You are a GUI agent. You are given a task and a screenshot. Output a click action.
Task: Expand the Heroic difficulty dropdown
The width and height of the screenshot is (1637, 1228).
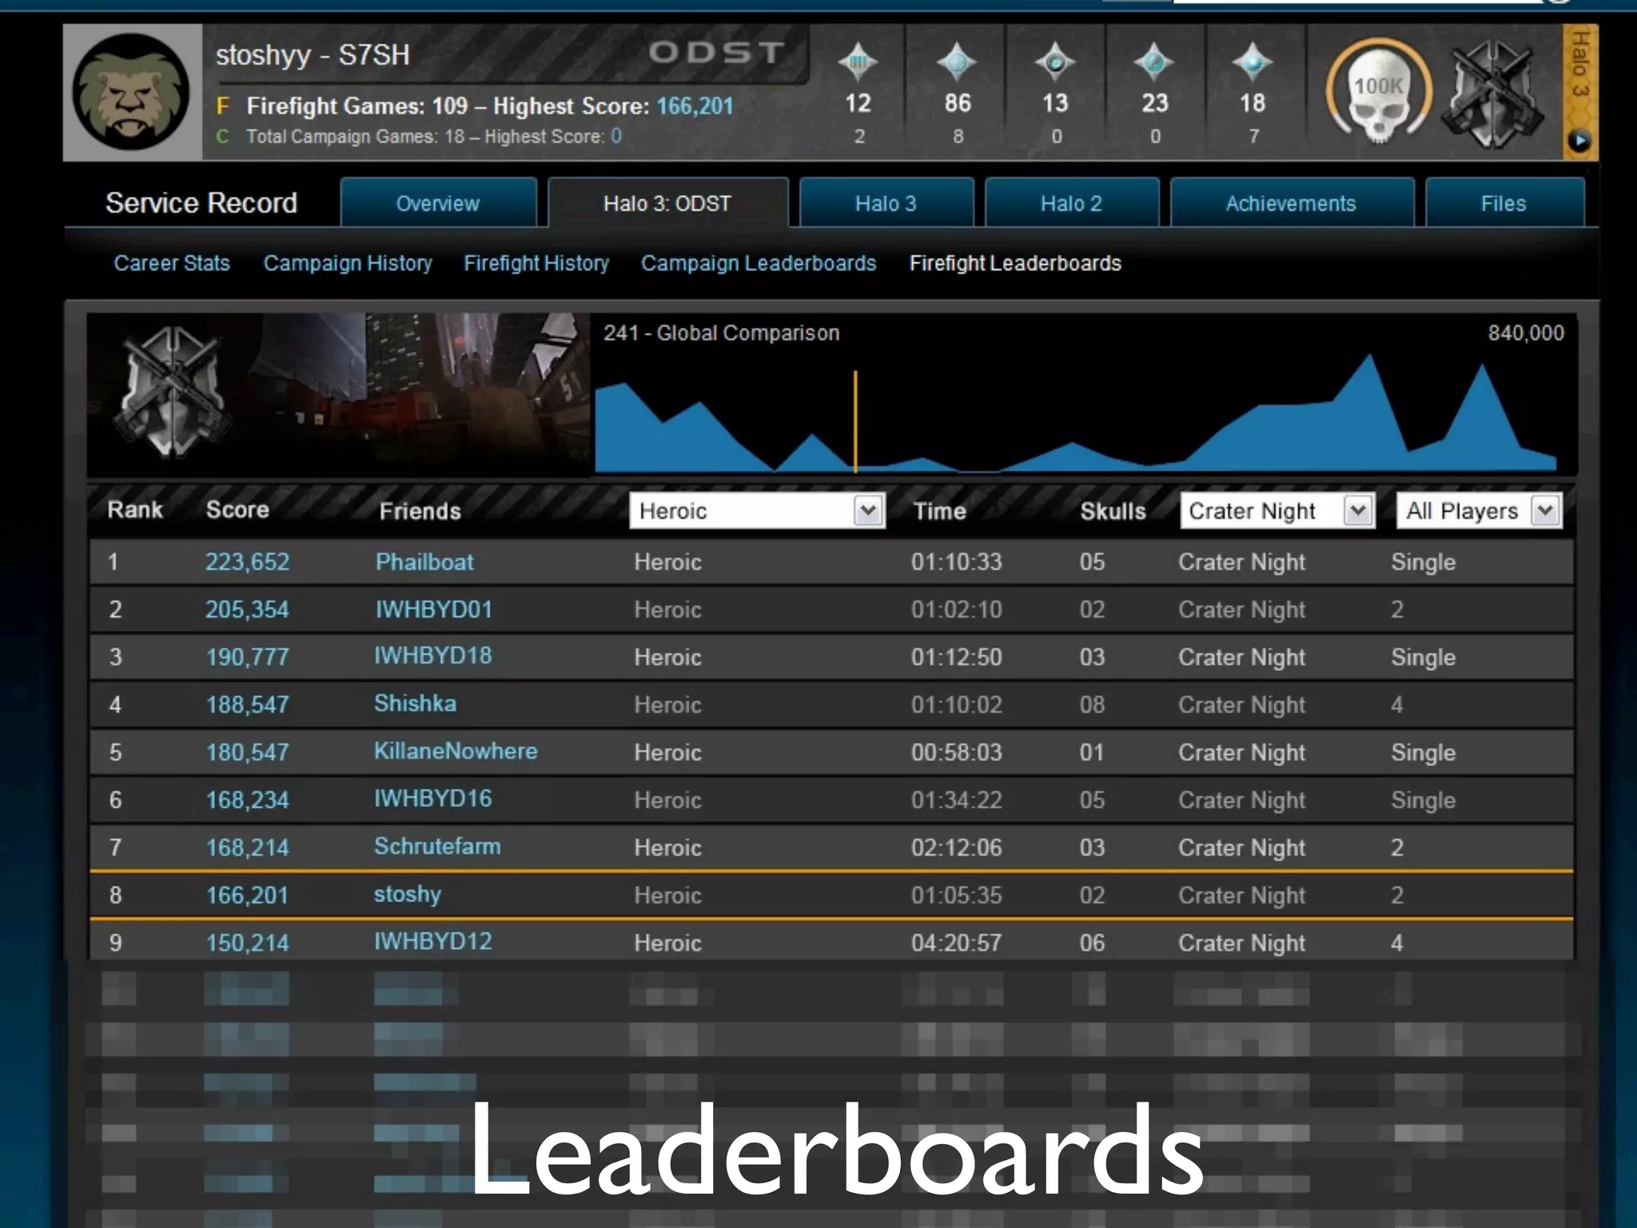(x=757, y=510)
